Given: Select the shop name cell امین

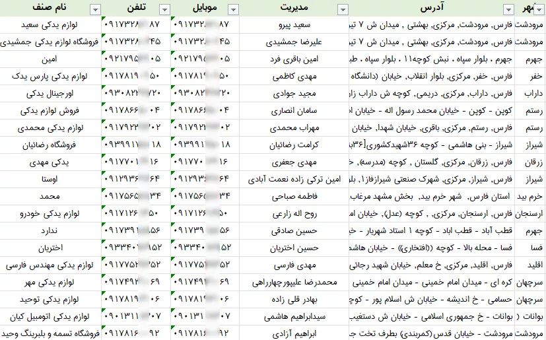Looking at the screenshot, I should [50, 59].
